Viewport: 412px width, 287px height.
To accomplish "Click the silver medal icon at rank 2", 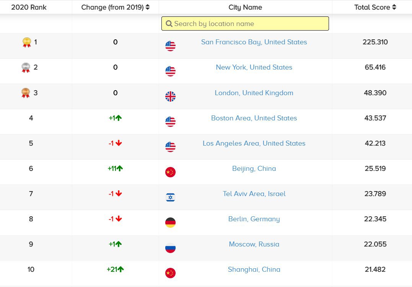I will click(26, 68).
